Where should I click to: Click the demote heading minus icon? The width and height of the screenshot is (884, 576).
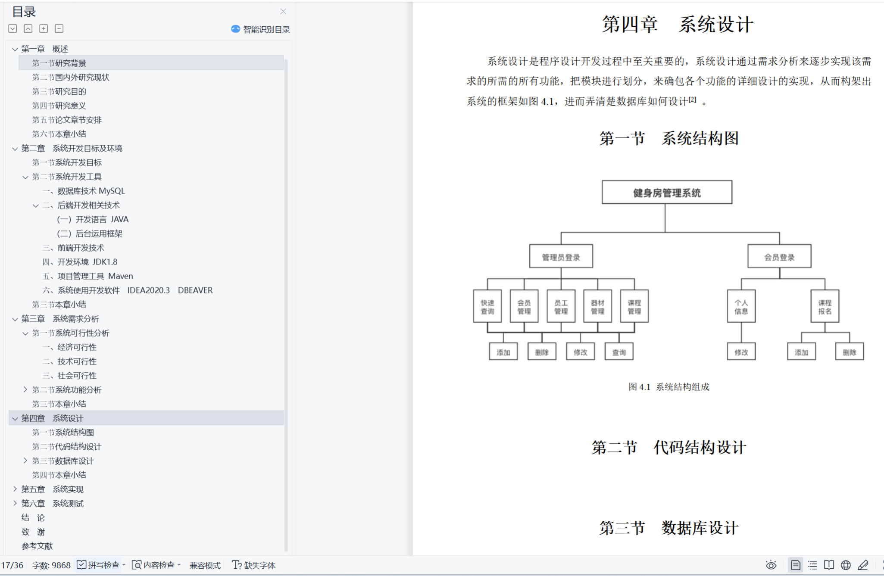[59, 28]
